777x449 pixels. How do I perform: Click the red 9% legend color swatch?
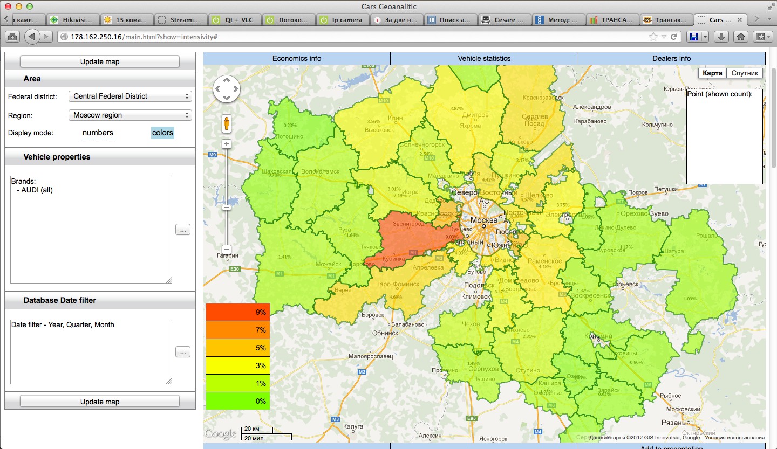pos(237,312)
